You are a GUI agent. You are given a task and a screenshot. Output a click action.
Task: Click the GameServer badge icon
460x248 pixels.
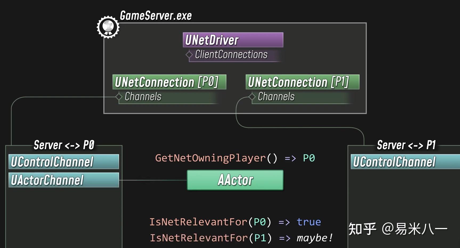click(108, 27)
